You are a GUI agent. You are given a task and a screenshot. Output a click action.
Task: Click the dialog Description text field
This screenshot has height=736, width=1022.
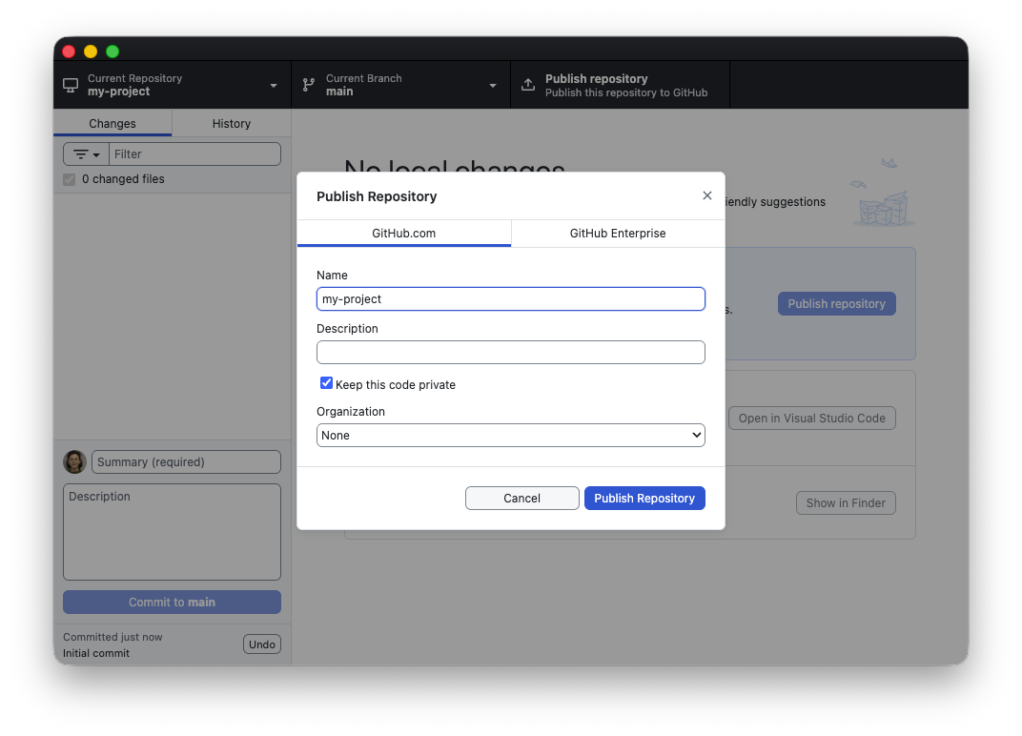click(510, 353)
